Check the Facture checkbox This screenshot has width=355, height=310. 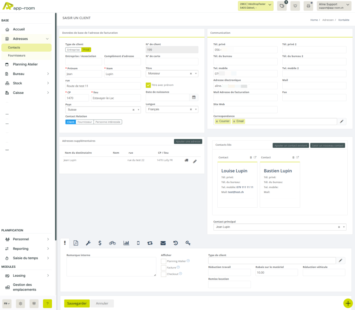[x=163, y=267]
